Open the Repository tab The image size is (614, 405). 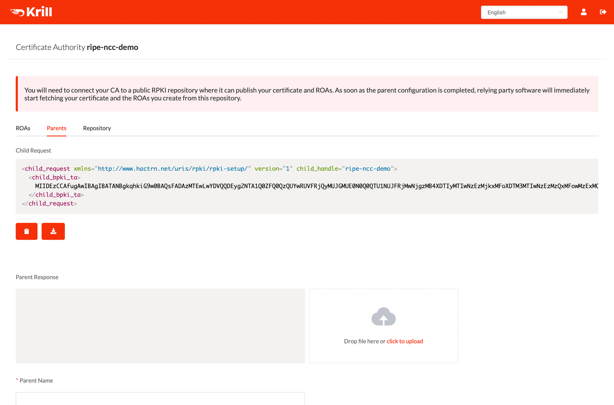click(x=97, y=128)
